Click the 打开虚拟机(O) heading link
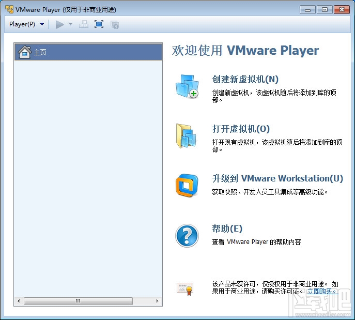Viewport: 355px width, 320px height. 241,129
